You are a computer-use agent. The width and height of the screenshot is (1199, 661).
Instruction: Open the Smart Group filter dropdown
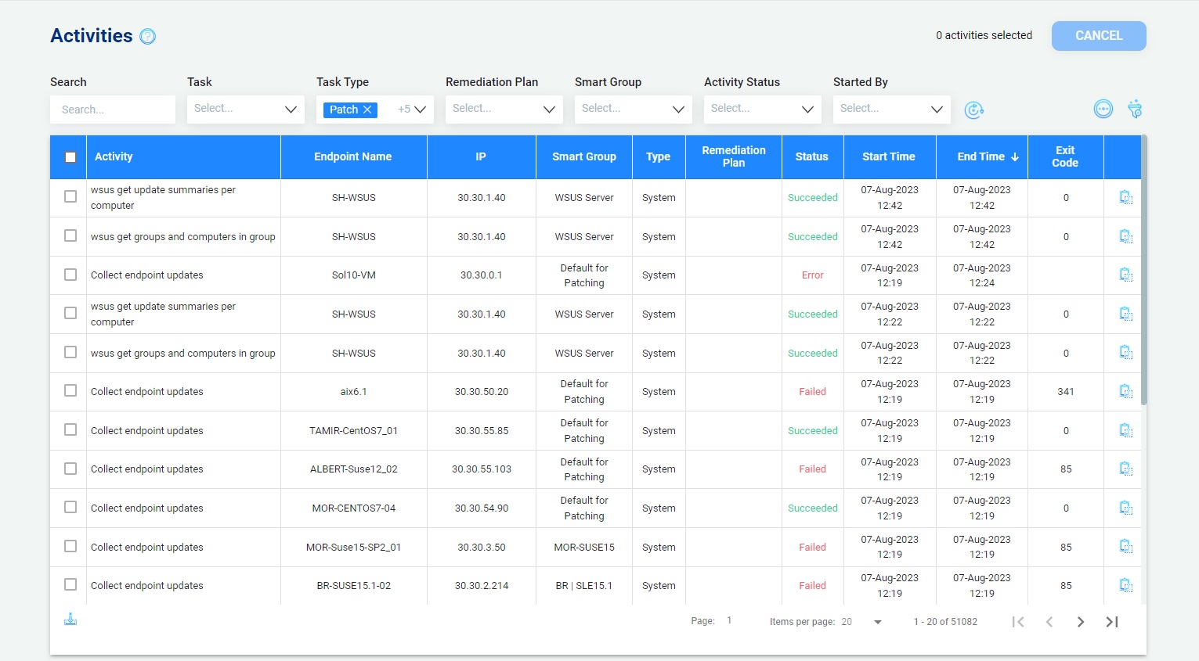click(x=633, y=110)
